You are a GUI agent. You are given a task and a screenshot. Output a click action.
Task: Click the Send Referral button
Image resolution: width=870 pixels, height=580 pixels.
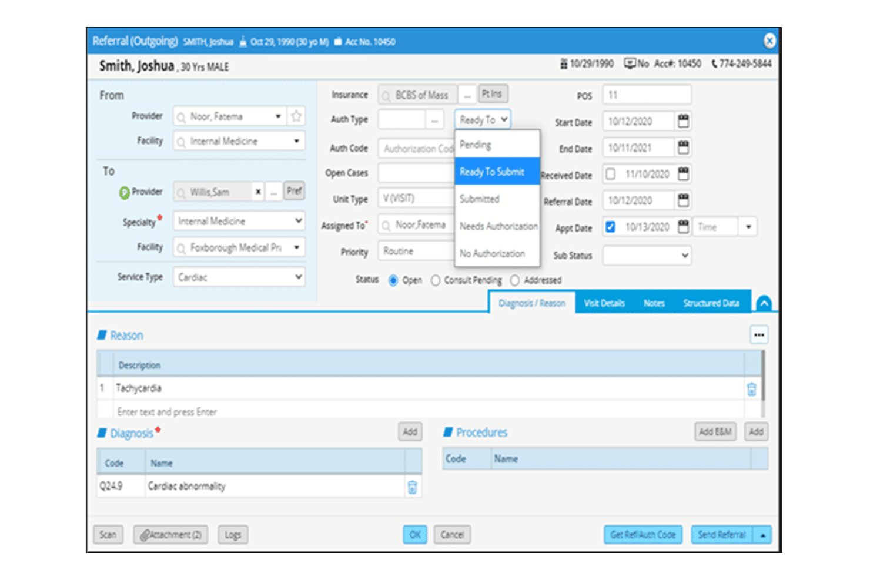click(722, 535)
